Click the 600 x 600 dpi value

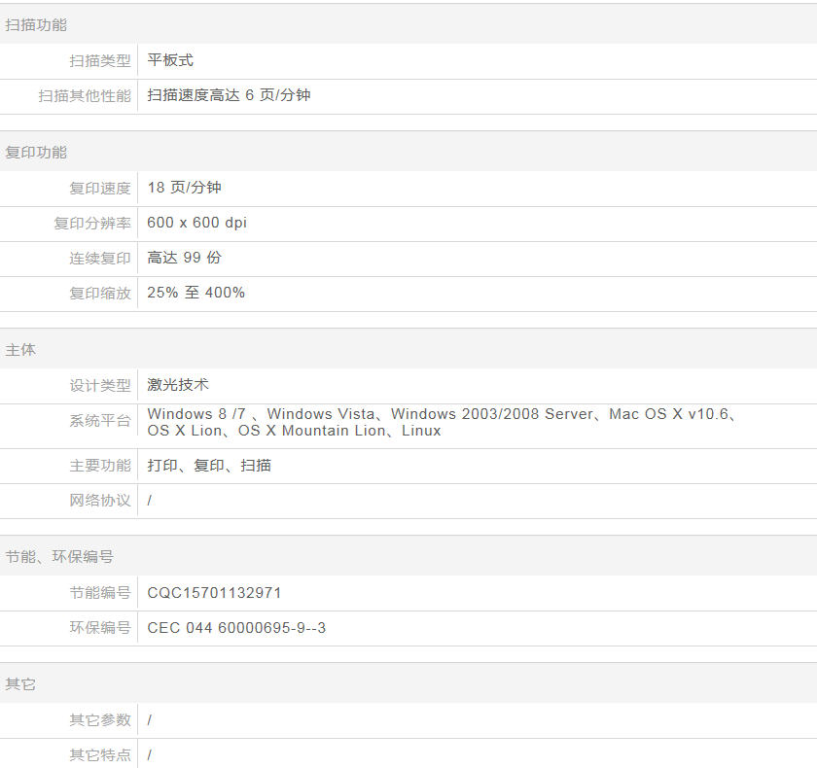[x=196, y=223]
